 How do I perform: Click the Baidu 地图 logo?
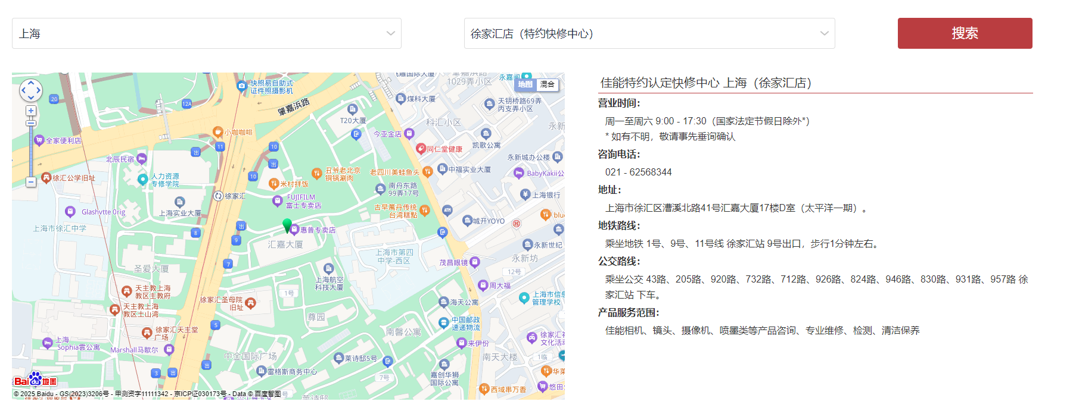35,380
